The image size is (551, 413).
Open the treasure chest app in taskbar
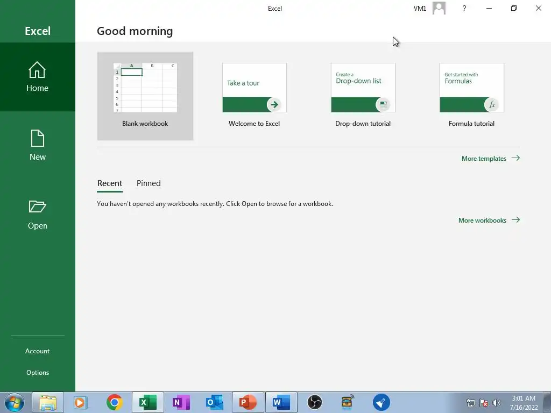pyautogui.click(x=348, y=402)
